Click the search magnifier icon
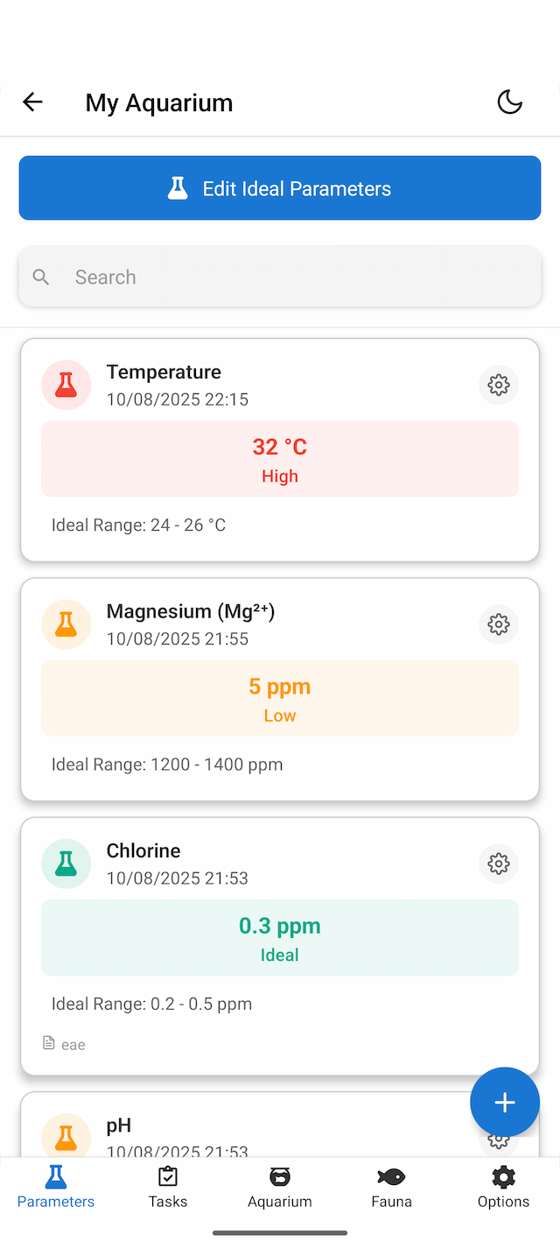 tap(41, 277)
